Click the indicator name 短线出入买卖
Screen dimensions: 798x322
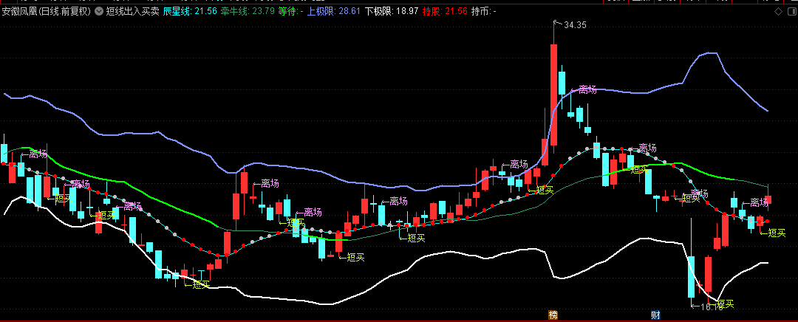pyautogui.click(x=133, y=11)
